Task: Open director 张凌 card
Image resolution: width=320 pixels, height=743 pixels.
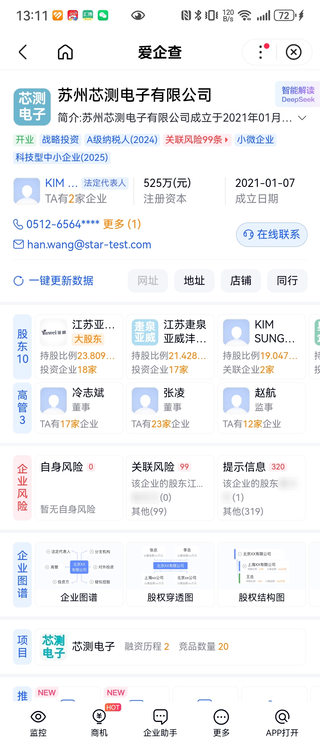Action: click(170, 408)
